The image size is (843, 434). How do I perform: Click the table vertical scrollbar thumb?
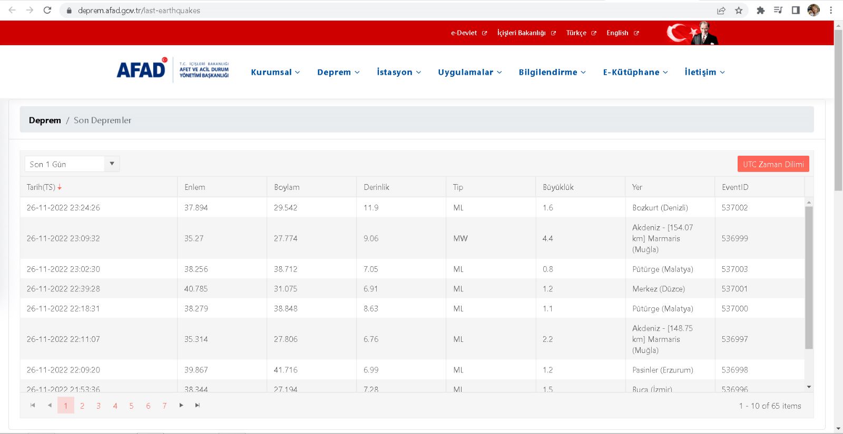coord(809,278)
